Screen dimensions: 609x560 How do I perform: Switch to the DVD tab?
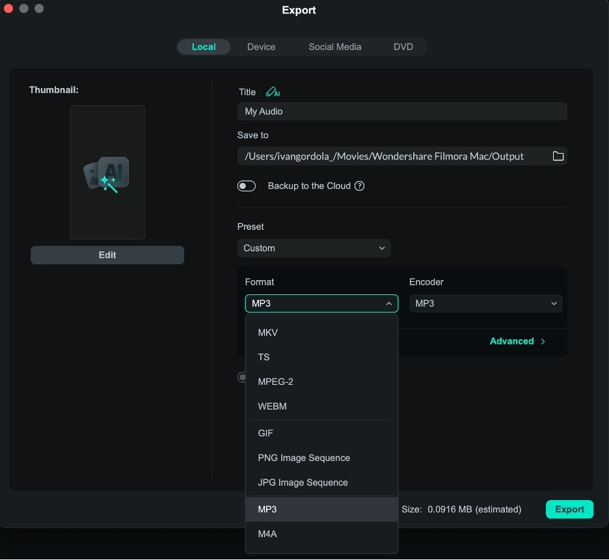pos(403,46)
